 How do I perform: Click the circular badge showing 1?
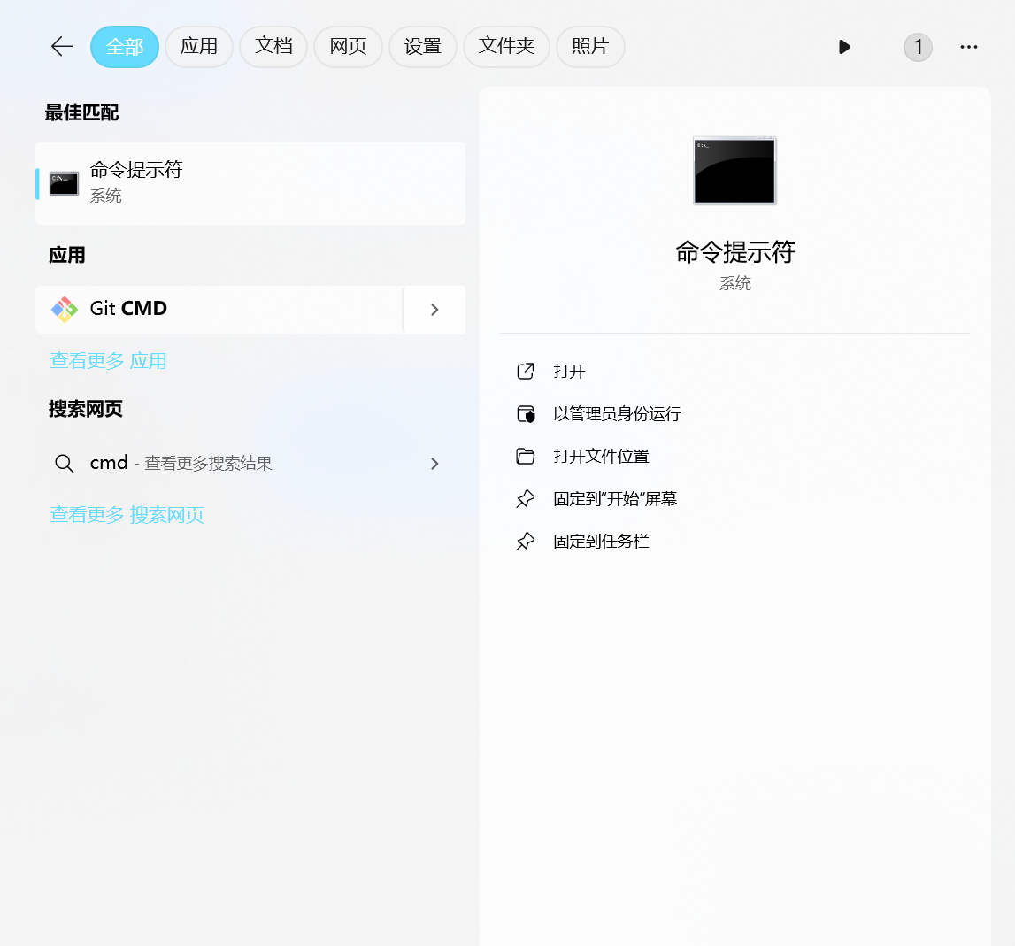918,47
